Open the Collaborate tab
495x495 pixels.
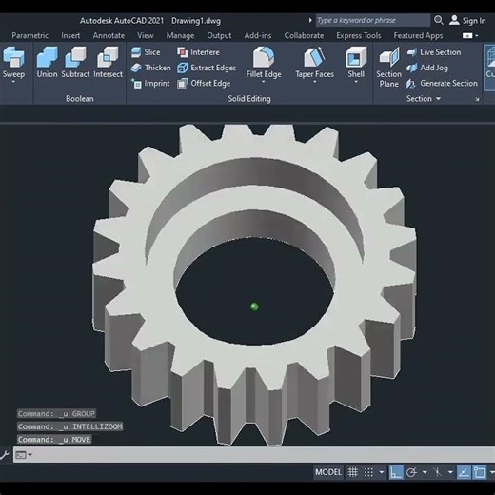304,35
